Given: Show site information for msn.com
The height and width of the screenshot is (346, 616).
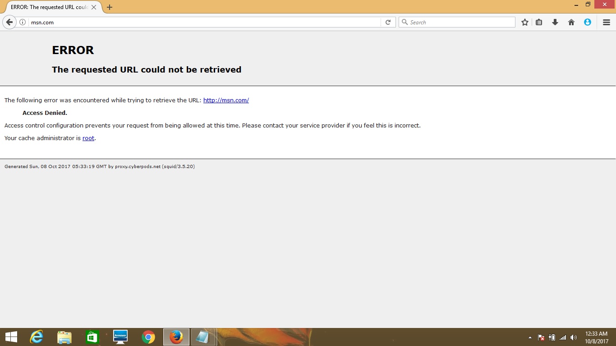Looking at the screenshot, I should [23, 22].
